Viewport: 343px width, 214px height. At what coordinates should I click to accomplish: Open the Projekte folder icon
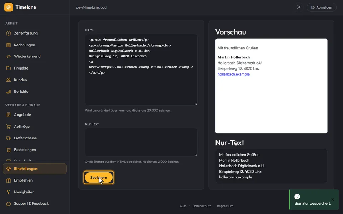(9, 68)
